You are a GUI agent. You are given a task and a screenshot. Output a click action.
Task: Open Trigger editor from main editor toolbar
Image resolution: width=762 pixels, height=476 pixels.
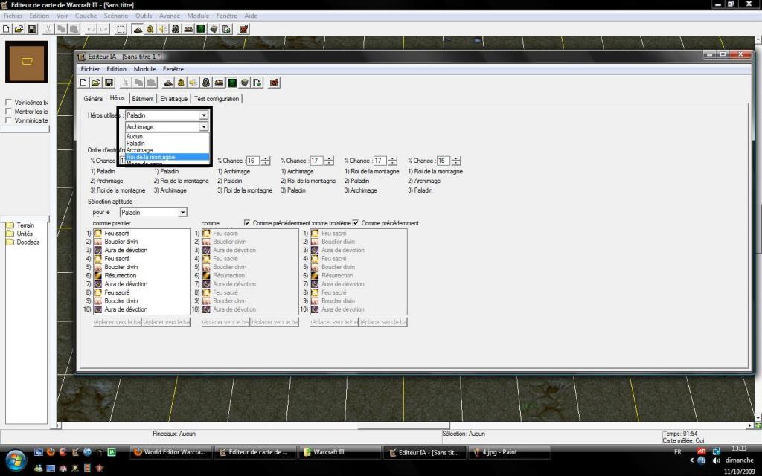click(x=150, y=29)
